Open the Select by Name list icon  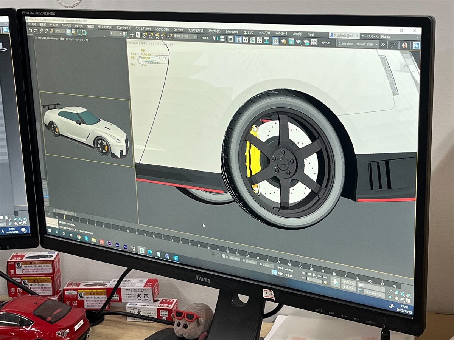73,32
